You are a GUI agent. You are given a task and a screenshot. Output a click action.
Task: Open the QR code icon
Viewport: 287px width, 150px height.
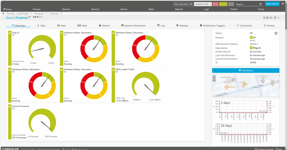tap(276, 33)
